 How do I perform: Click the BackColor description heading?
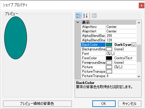click(85, 83)
